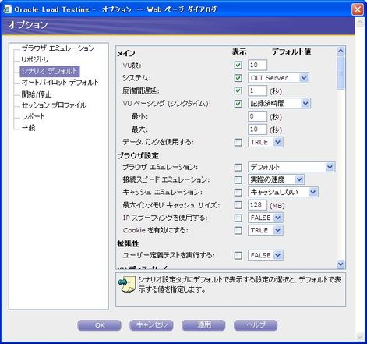Viewport: 367px width, 344px height.
Task: Click the 適用 button
Action: click(203, 325)
